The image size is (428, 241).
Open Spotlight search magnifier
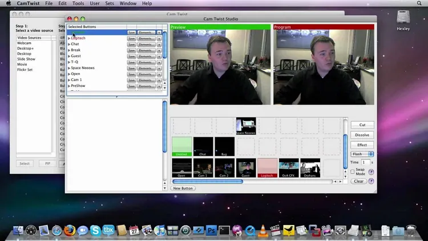tap(419, 3)
